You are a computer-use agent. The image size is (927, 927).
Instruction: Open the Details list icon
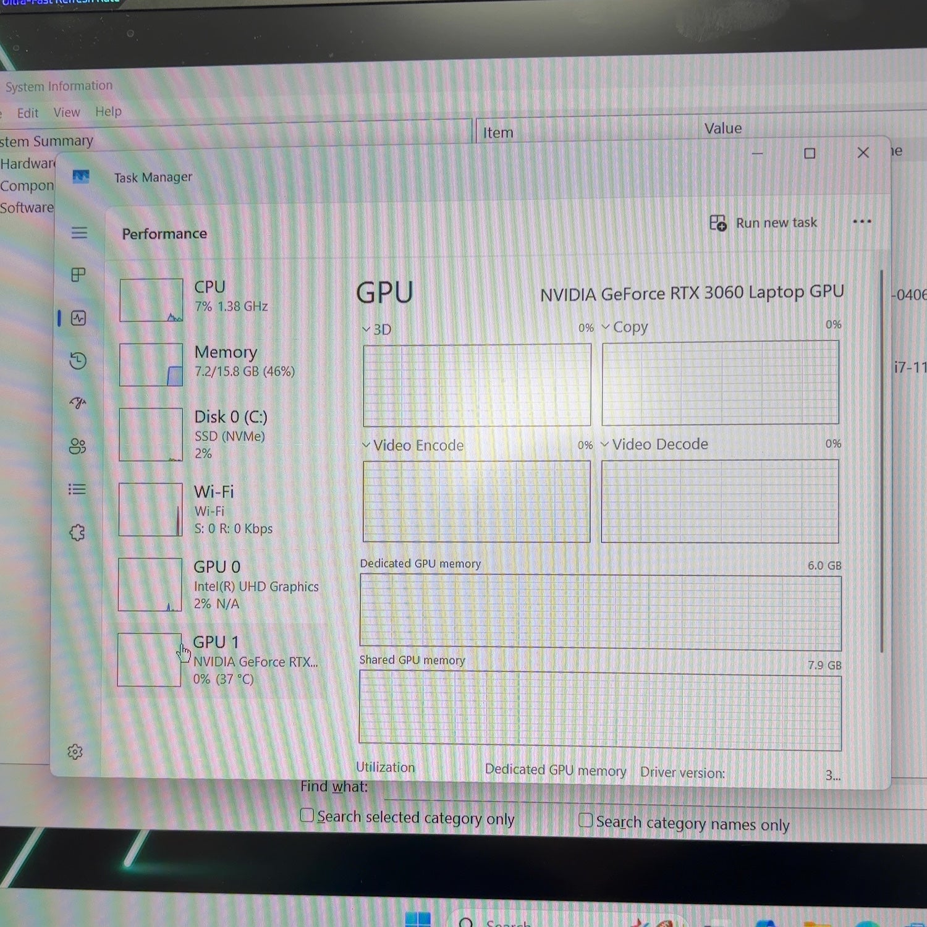pyautogui.click(x=77, y=489)
